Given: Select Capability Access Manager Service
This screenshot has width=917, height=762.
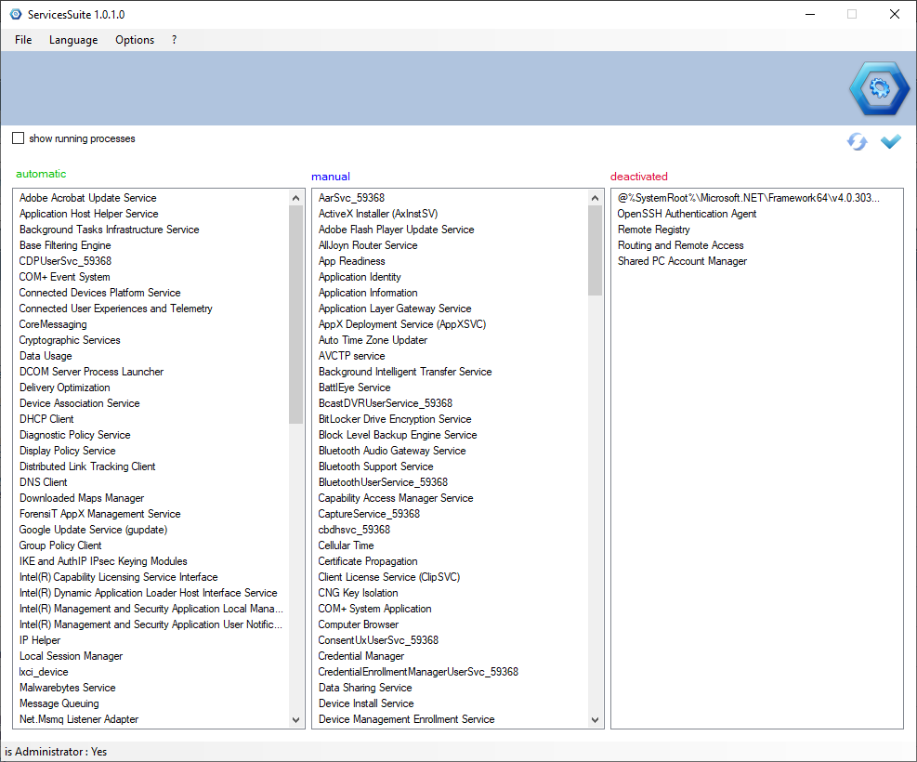Looking at the screenshot, I should (396, 498).
